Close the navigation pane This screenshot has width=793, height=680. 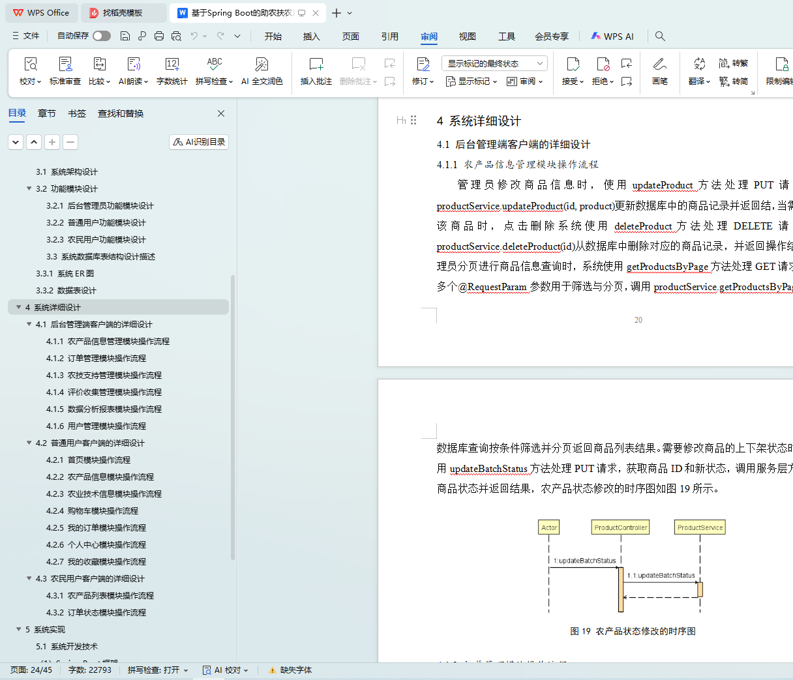(x=221, y=113)
